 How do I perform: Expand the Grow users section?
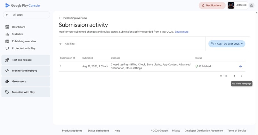26,81
